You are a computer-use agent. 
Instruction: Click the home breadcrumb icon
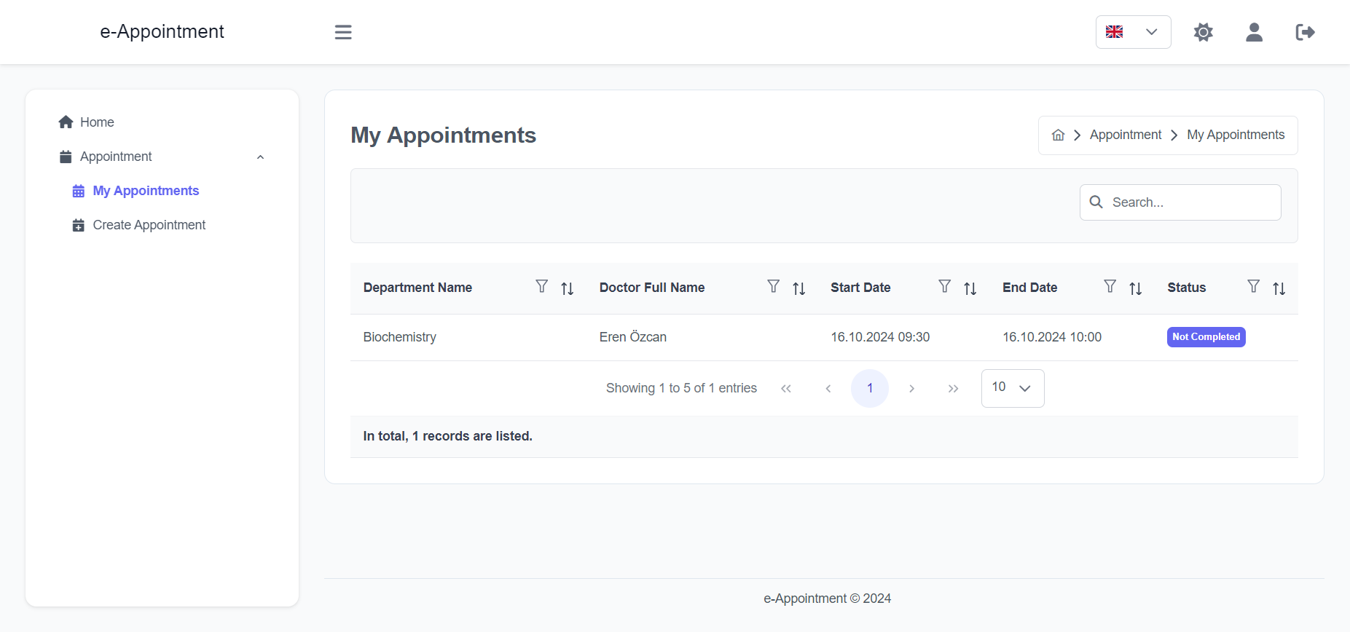click(x=1058, y=135)
